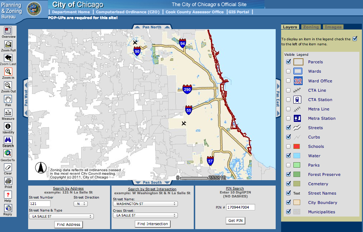Click the O'Hare airport symbol on map
The width and height of the screenshot is (363, 232).
click(x=135, y=42)
